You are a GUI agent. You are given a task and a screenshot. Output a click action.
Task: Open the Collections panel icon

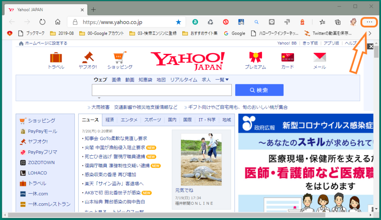pos(338,22)
